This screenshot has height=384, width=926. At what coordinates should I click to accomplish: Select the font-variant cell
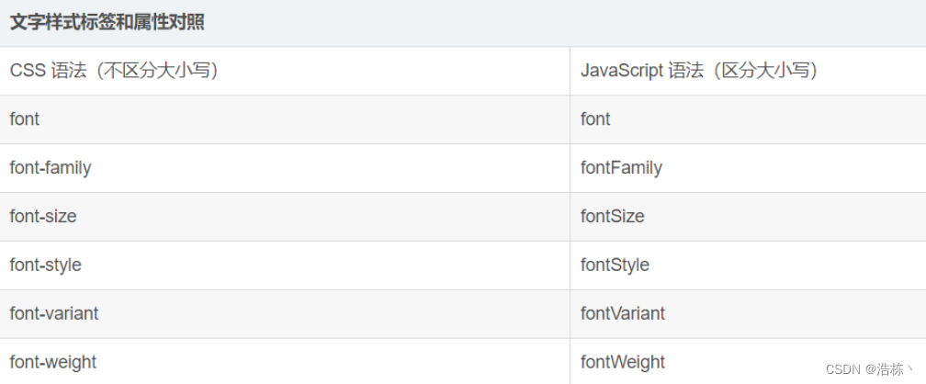(x=54, y=314)
